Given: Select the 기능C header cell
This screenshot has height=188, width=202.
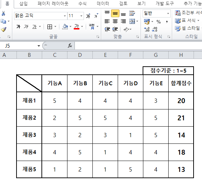Looking at the screenshot, I should click(105, 83).
